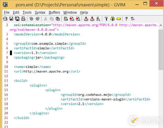The image size is (164, 128).
Task: Click the Find Help icon
Action: (x=132, y=19)
